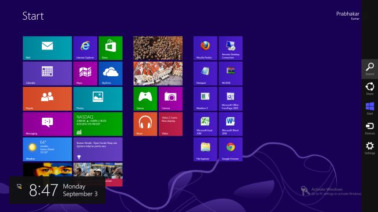Open the Mail tile
This screenshot has height=212, width=378.
coord(47,48)
